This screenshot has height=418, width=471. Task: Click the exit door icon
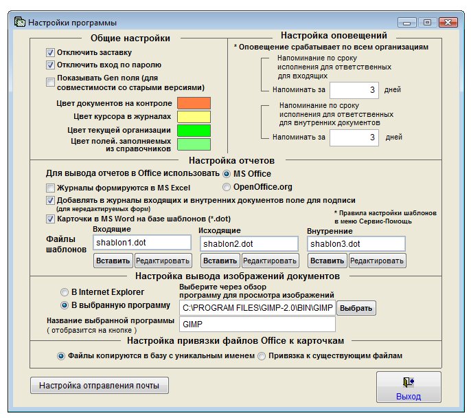click(x=409, y=382)
